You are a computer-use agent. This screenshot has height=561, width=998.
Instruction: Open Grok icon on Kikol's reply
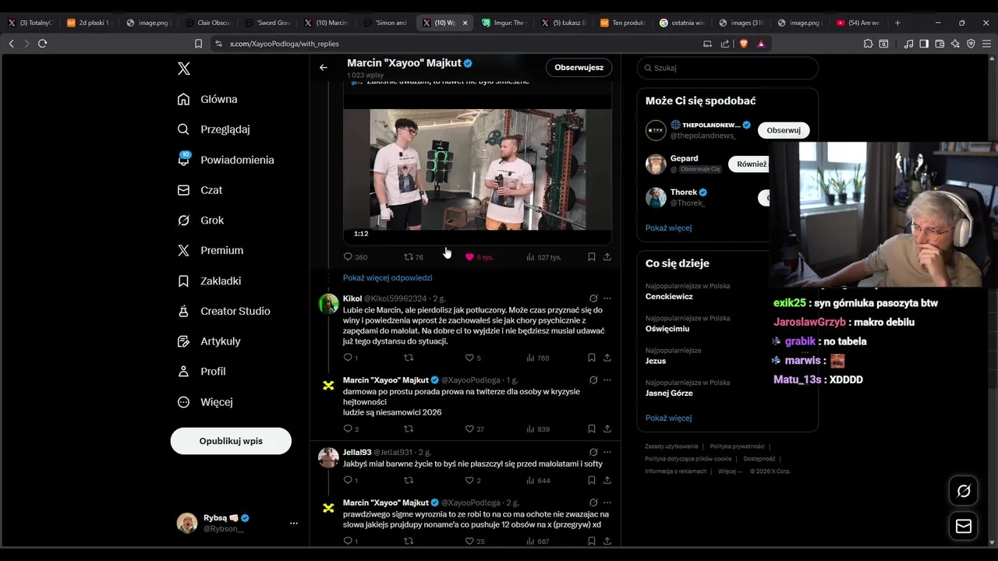pyautogui.click(x=593, y=298)
